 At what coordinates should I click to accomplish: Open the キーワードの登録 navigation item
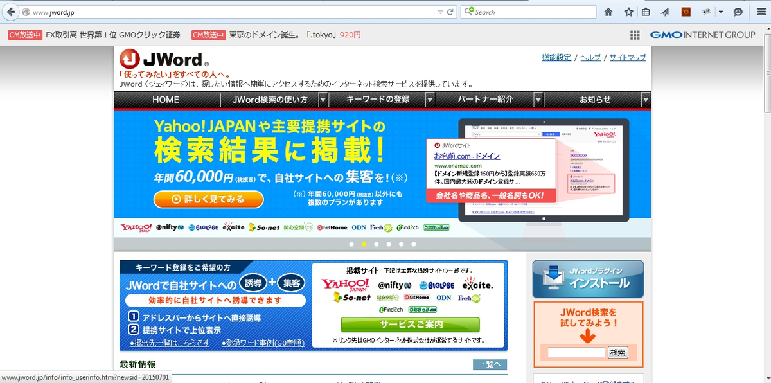coord(378,100)
